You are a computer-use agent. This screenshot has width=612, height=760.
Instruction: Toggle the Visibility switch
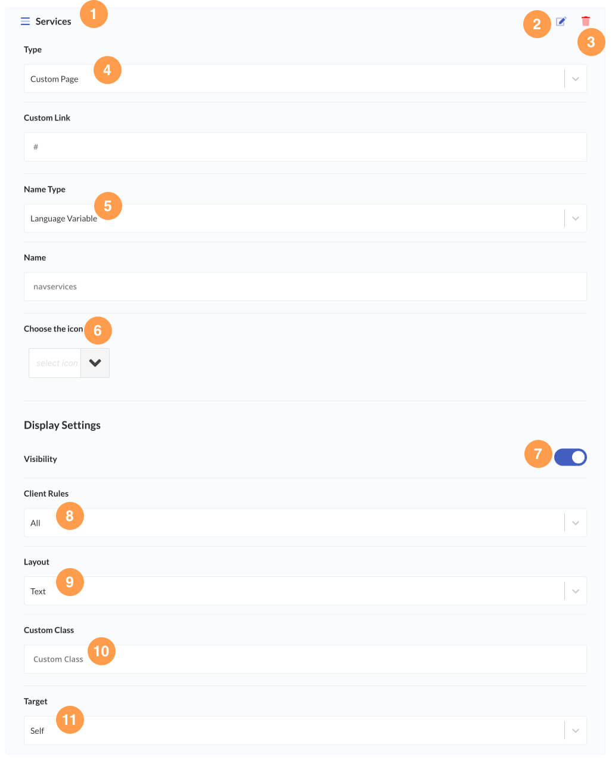[x=570, y=457]
